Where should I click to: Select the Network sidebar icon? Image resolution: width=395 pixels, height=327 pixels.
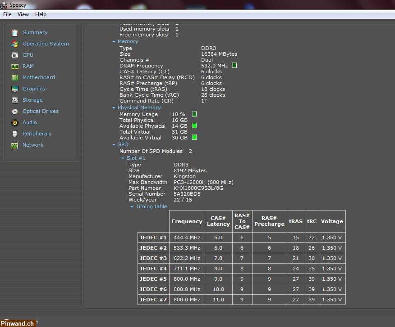click(15, 145)
